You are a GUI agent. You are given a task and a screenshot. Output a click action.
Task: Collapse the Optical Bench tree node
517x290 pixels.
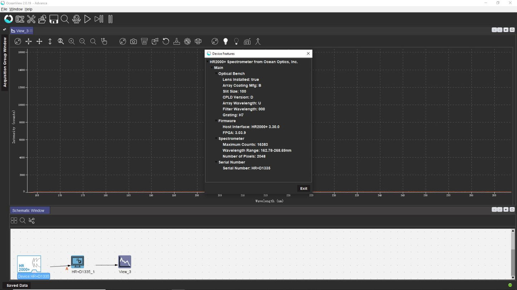click(216, 74)
